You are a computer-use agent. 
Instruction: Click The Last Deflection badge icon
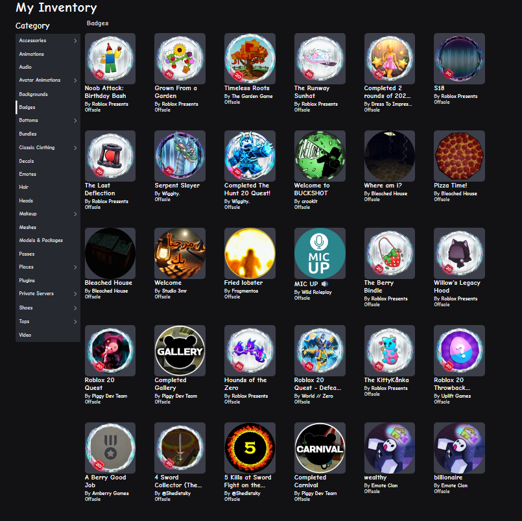click(110, 156)
